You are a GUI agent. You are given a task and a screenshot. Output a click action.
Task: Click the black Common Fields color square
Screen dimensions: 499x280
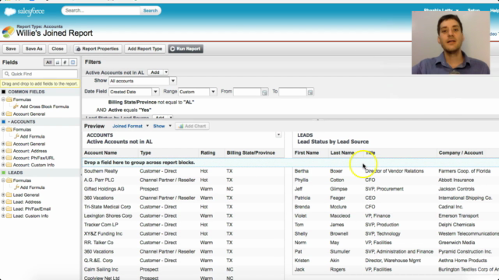tap(3, 92)
